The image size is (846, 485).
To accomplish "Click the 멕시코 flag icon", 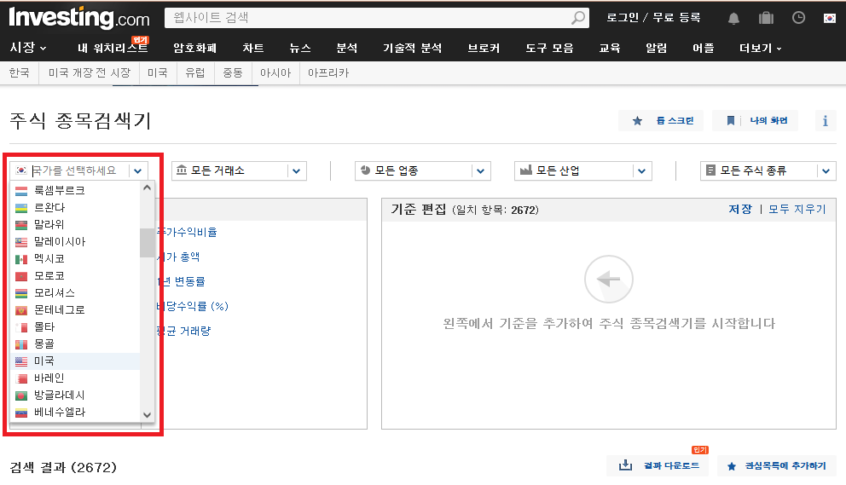I will [x=21, y=259].
